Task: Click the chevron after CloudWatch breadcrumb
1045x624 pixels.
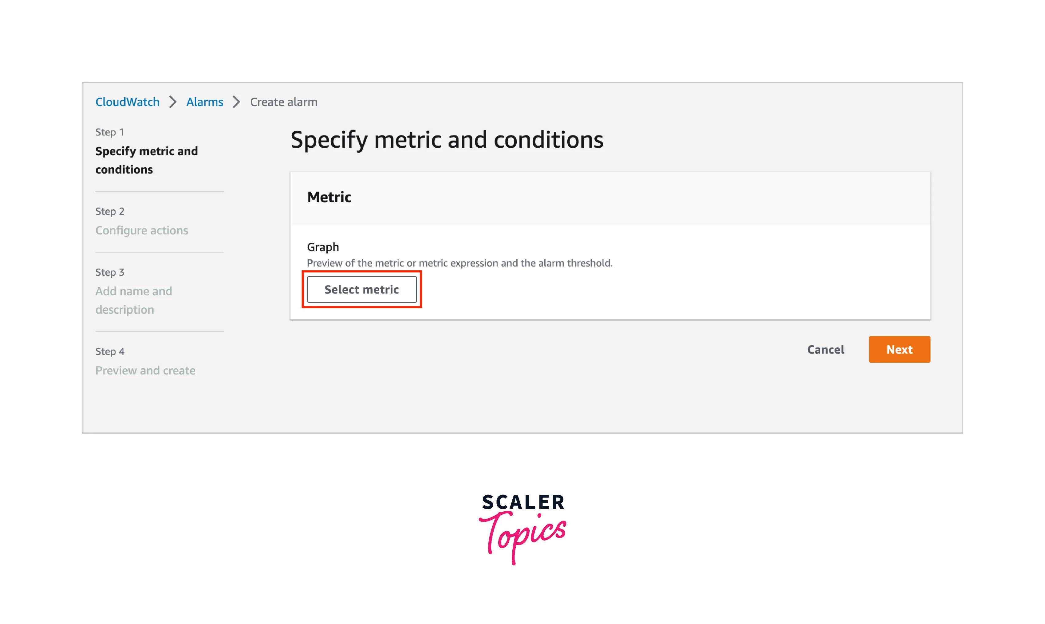Action: click(173, 102)
